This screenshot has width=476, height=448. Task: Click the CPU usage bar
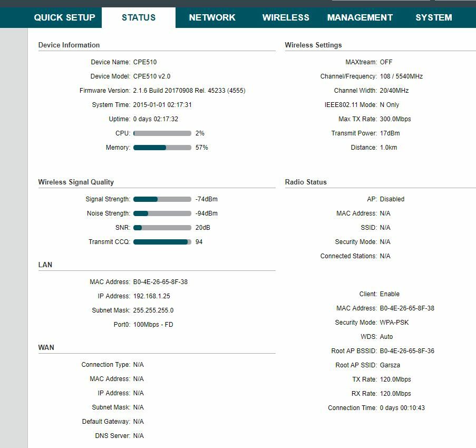coord(162,133)
